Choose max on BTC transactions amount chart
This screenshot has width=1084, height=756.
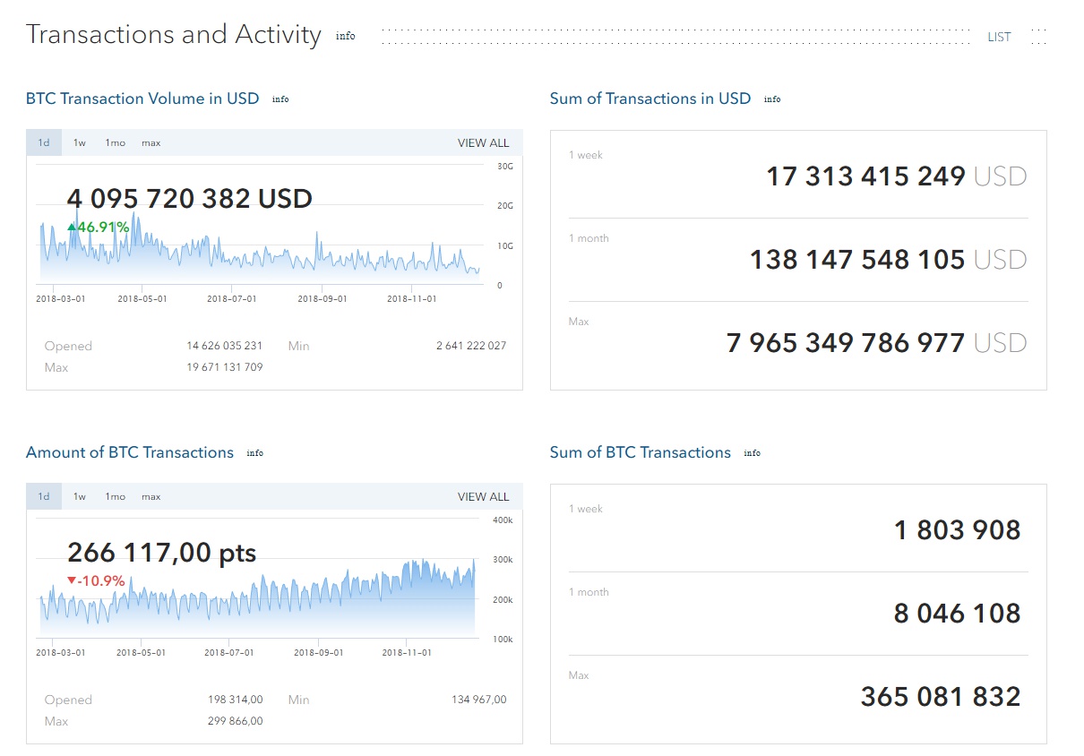click(151, 497)
